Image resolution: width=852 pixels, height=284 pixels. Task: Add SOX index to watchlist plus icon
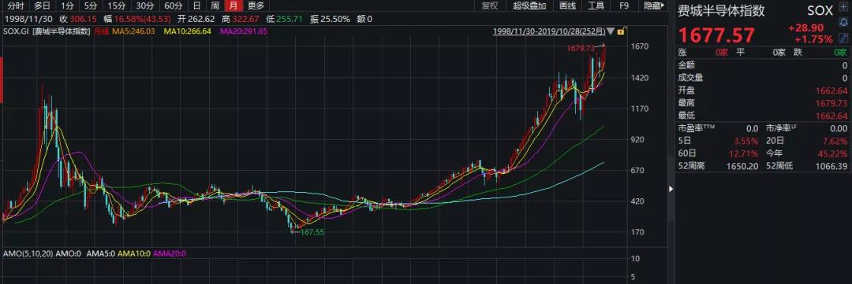[x=843, y=6]
